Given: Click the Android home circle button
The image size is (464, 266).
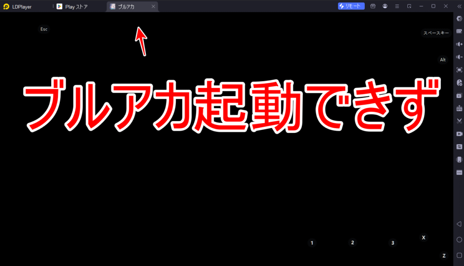Looking at the screenshot, I should (x=459, y=240).
